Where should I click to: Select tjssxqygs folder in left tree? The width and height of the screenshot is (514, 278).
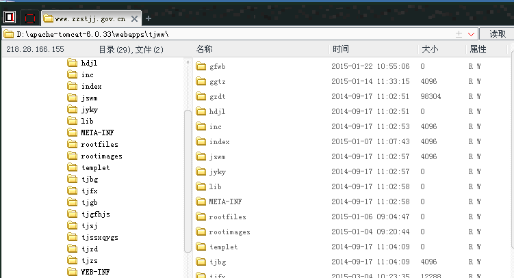coord(92,237)
